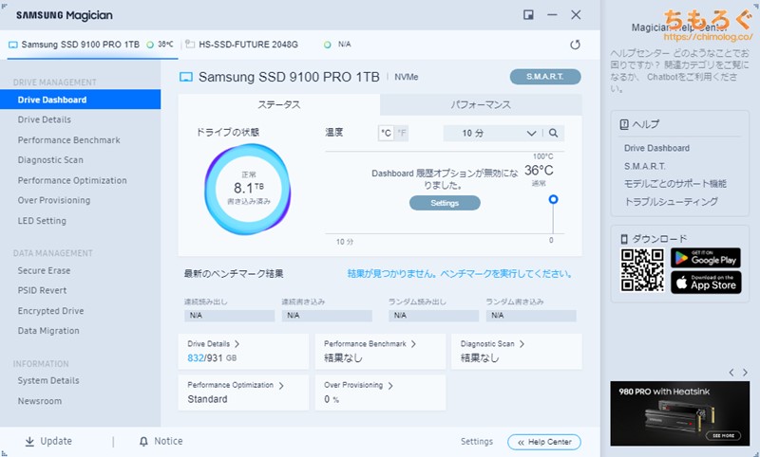Click the help book icon beside ヘルプ
This screenshot has height=457, width=760.
pos(624,124)
